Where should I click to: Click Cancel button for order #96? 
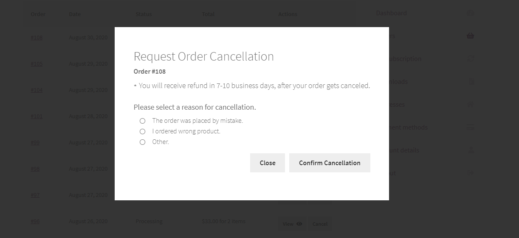(x=320, y=224)
